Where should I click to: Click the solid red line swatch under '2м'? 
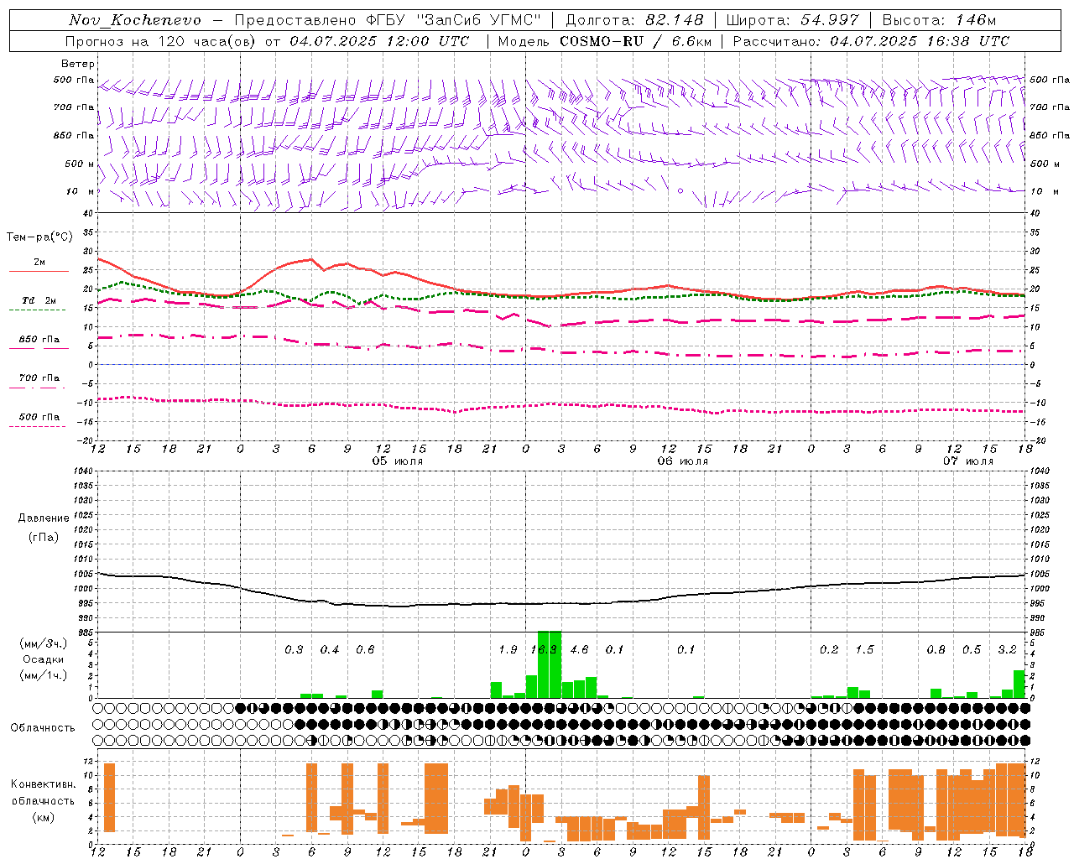pos(39,271)
